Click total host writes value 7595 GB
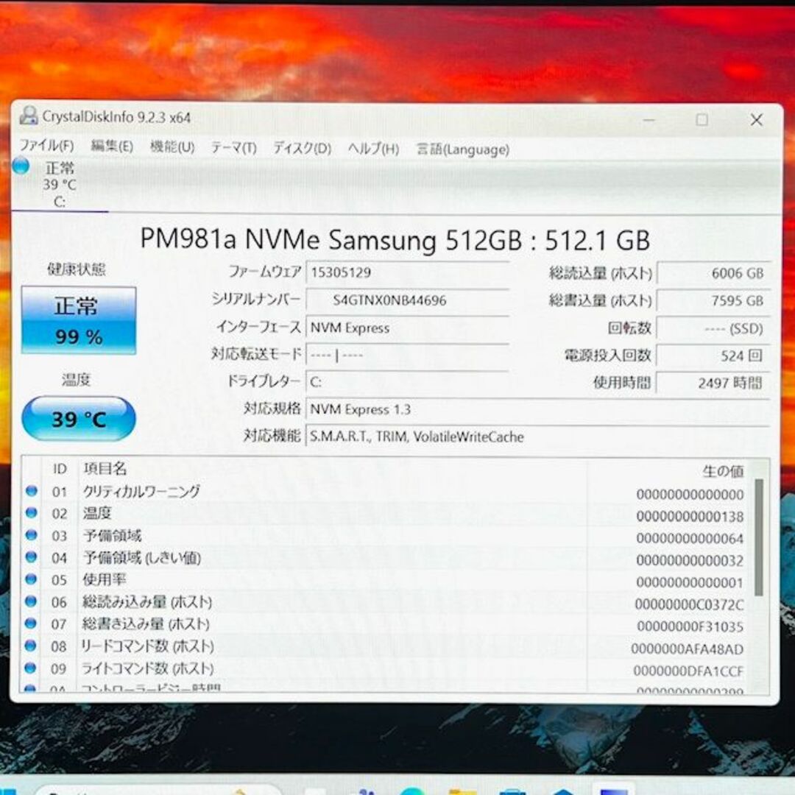This screenshot has width=795, height=795. (x=713, y=300)
